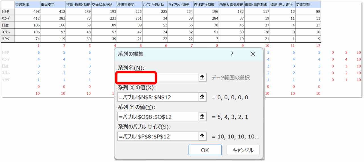
Task: Click the Series X values range selector icon
Action: [202, 97]
